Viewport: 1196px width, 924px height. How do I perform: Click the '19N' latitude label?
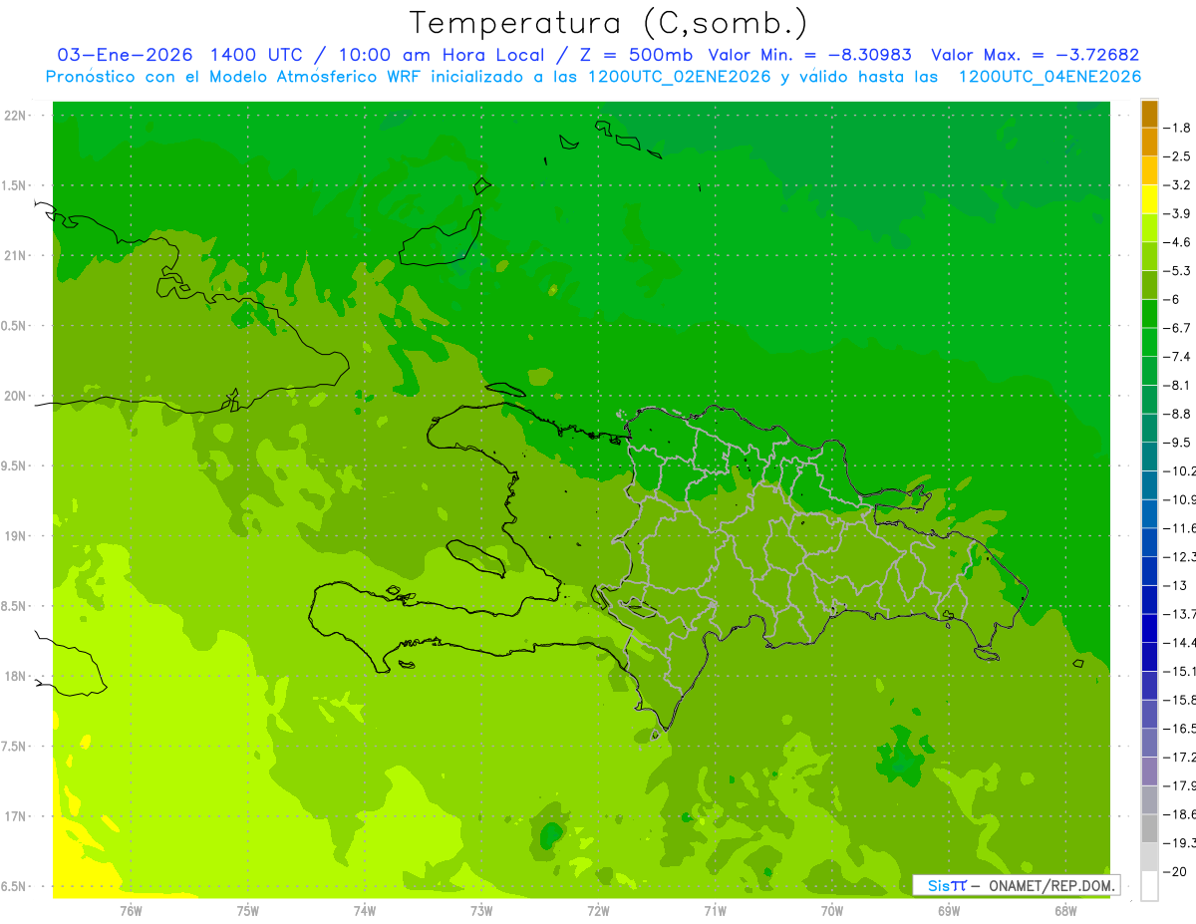[x=16, y=536]
